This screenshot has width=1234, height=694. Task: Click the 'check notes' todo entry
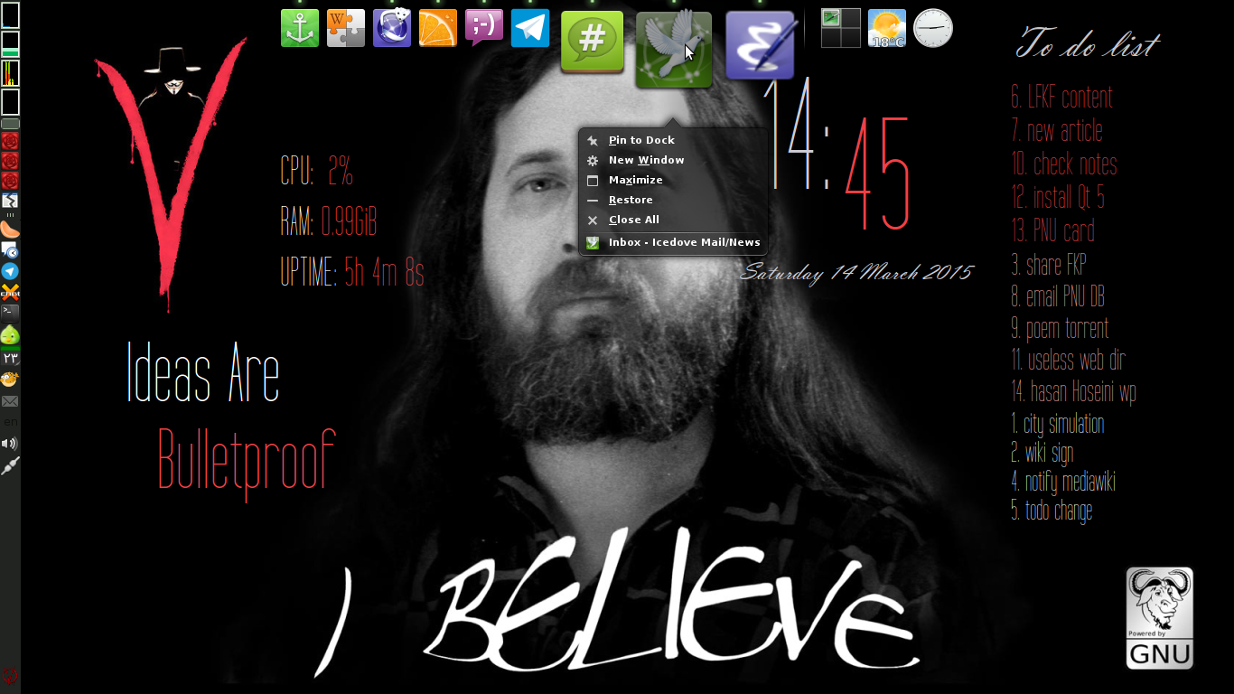1064,164
